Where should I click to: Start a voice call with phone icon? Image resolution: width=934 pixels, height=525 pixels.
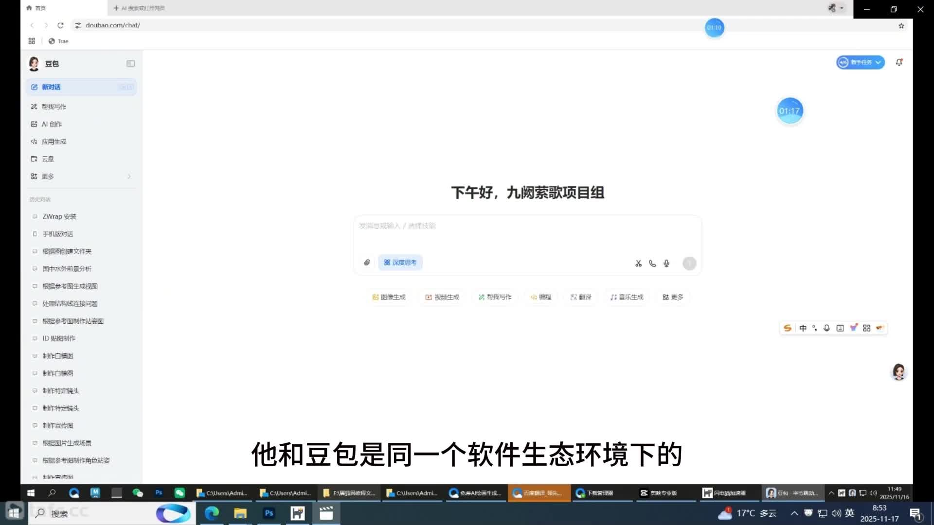click(652, 263)
